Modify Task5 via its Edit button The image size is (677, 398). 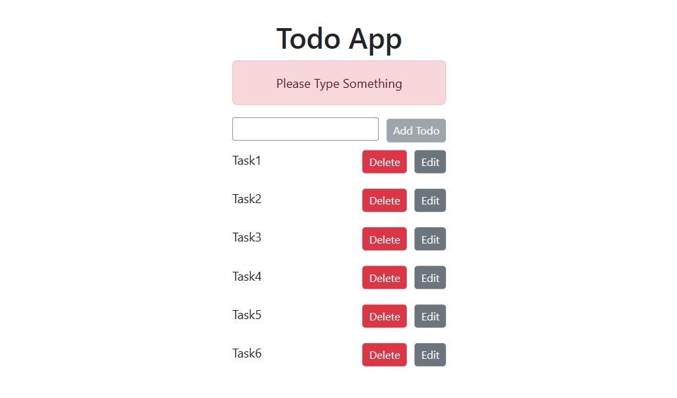point(430,316)
